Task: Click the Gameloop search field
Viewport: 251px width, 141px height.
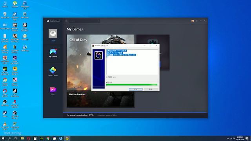Action: [x=85, y=21]
